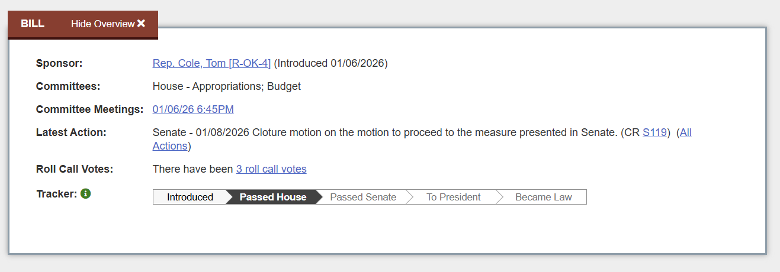Click the Introduced stage in tracker

click(x=190, y=197)
